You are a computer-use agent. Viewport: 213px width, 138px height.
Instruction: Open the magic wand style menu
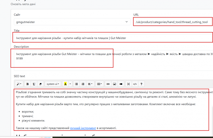(x=19, y=84)
